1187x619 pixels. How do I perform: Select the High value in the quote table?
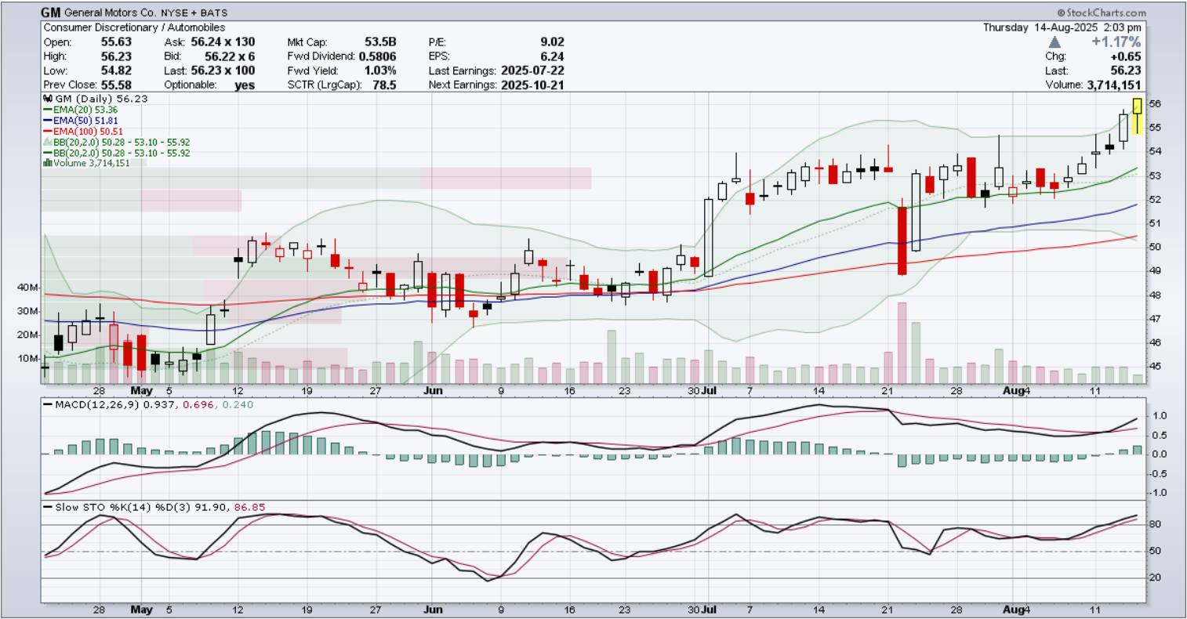tap(115, 56)
